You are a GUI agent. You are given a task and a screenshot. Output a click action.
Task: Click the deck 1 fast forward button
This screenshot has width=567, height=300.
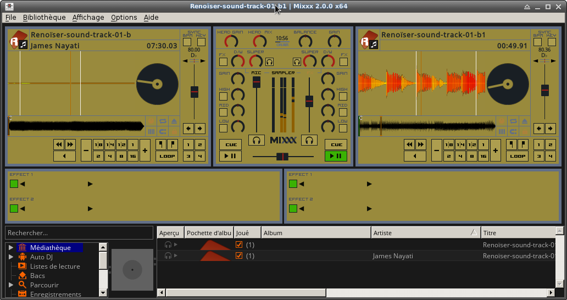(70, 145)
